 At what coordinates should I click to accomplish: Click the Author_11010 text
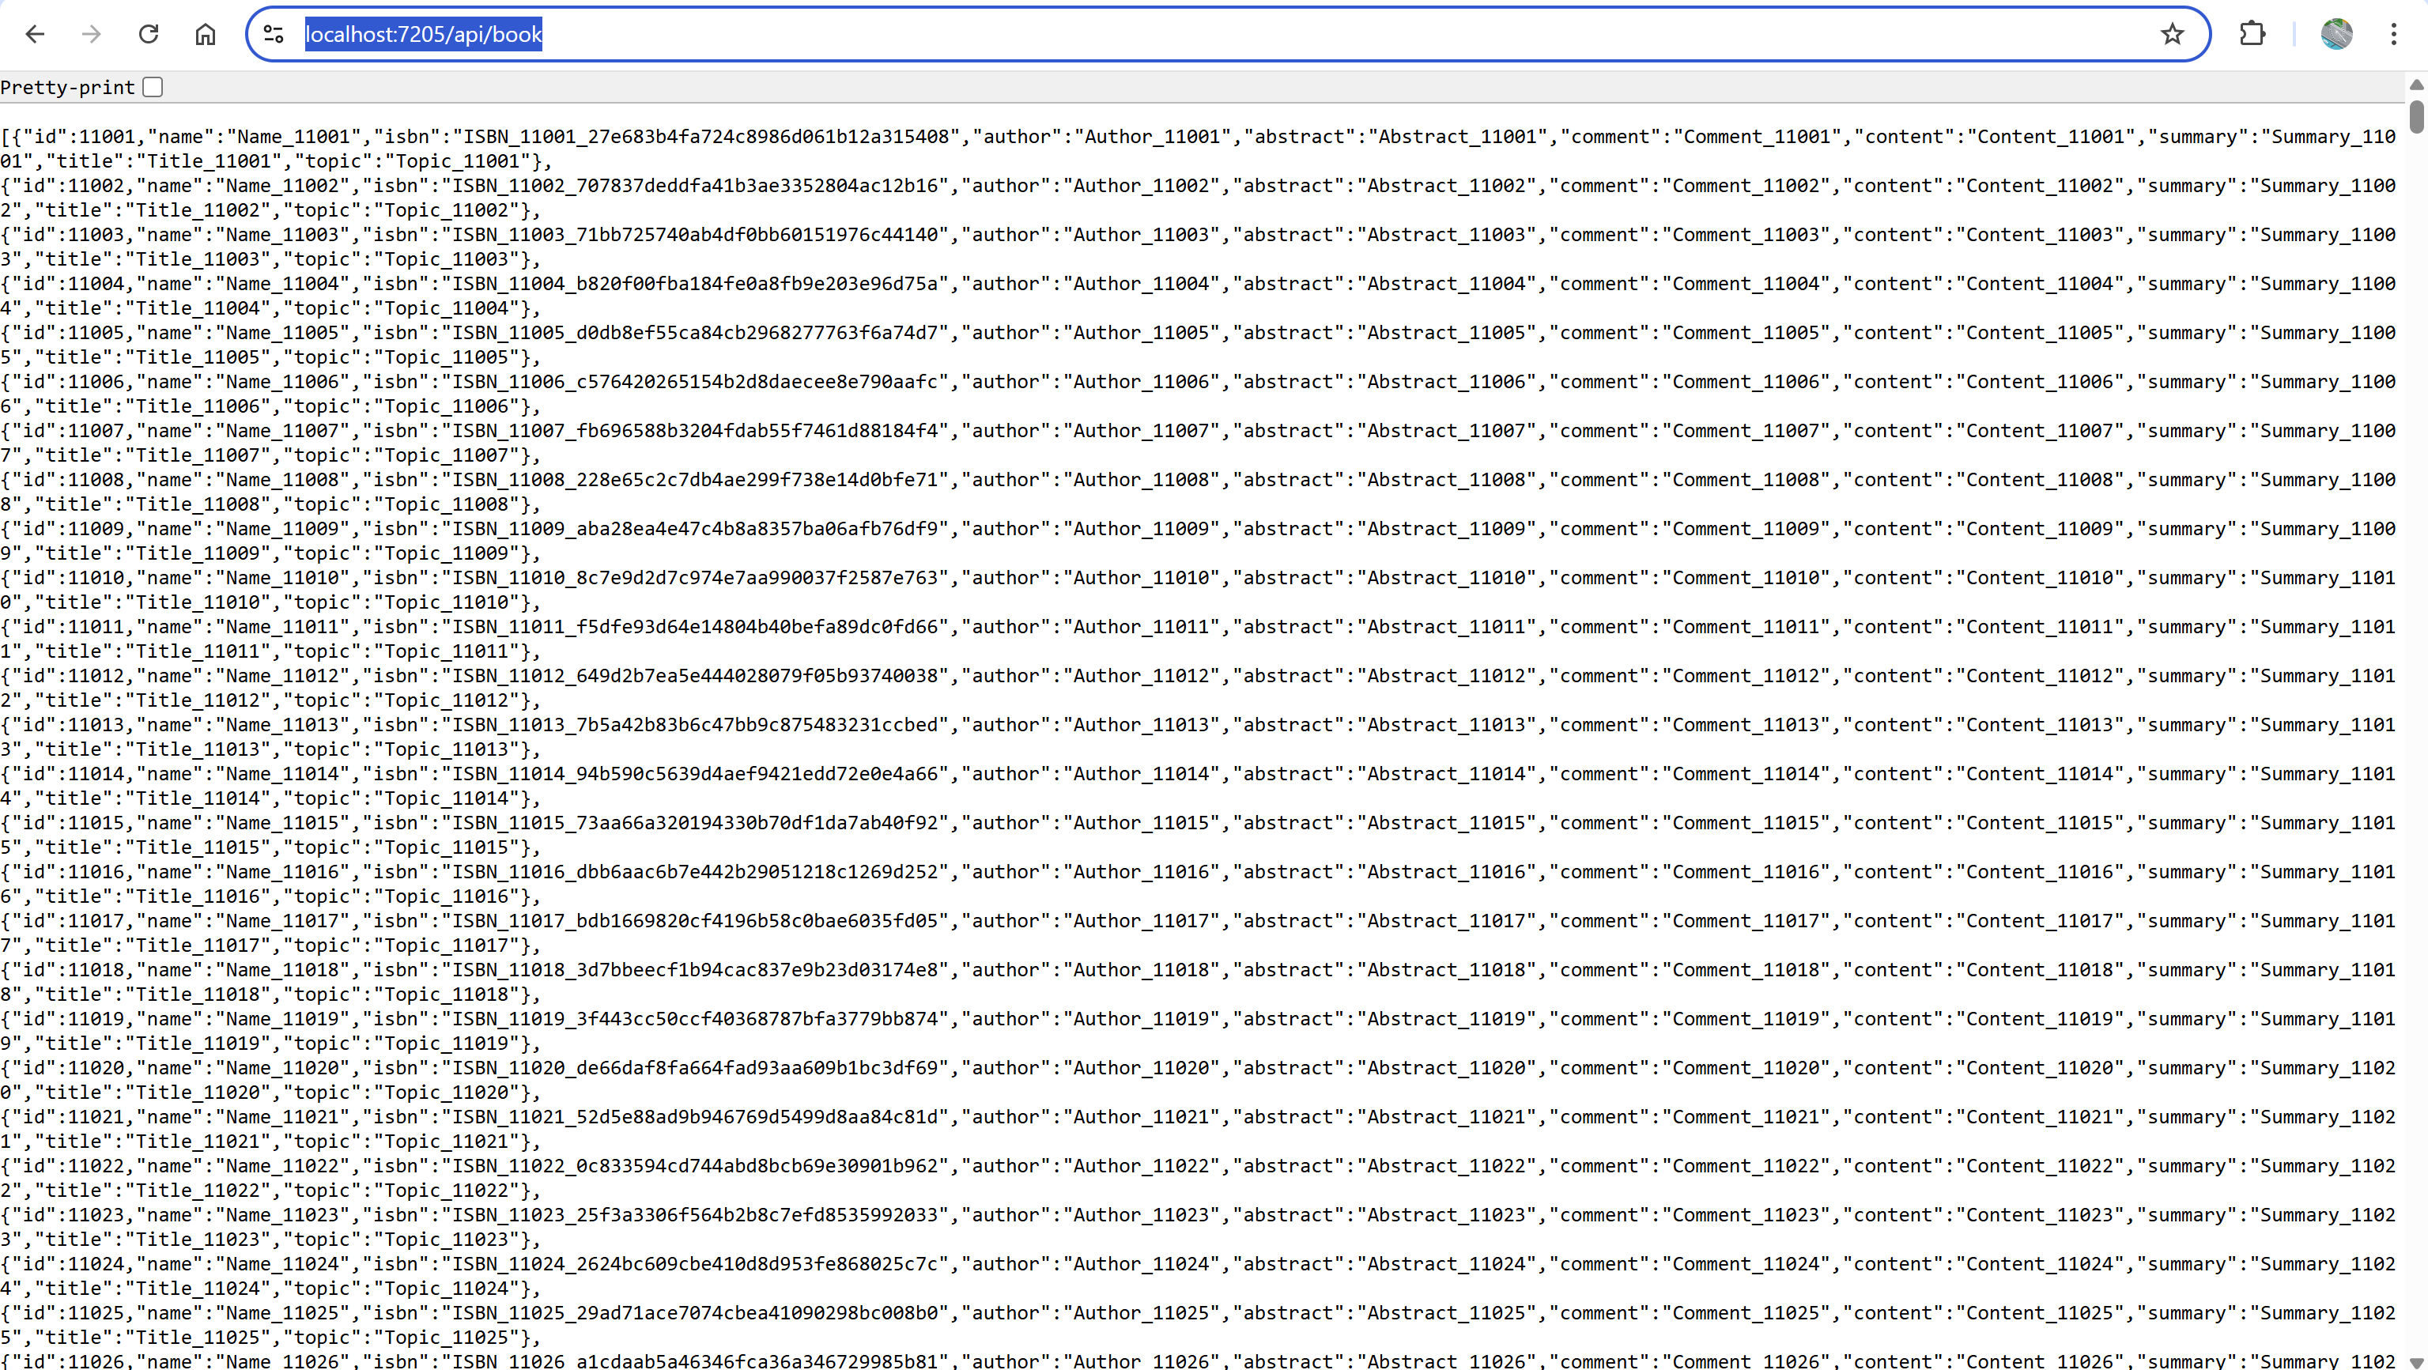coord(1141,578)
